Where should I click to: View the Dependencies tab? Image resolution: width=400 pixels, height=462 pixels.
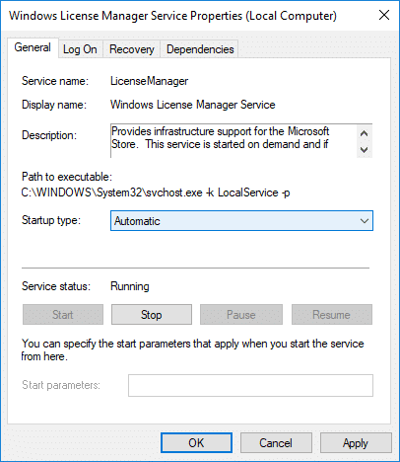coord(200,49)
